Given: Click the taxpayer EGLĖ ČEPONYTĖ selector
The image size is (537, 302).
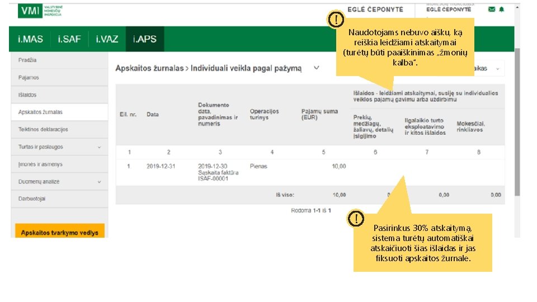Looking at the screenshot, I should click(x=449, y=10).
